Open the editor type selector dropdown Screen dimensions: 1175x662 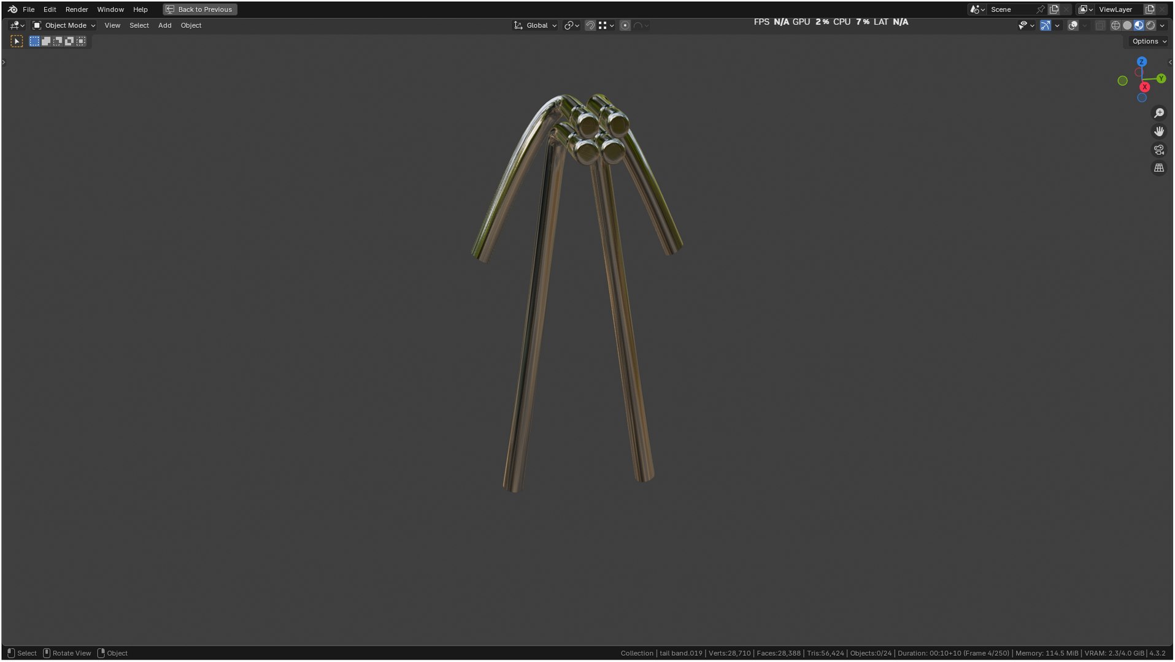(x=17, y=25)
